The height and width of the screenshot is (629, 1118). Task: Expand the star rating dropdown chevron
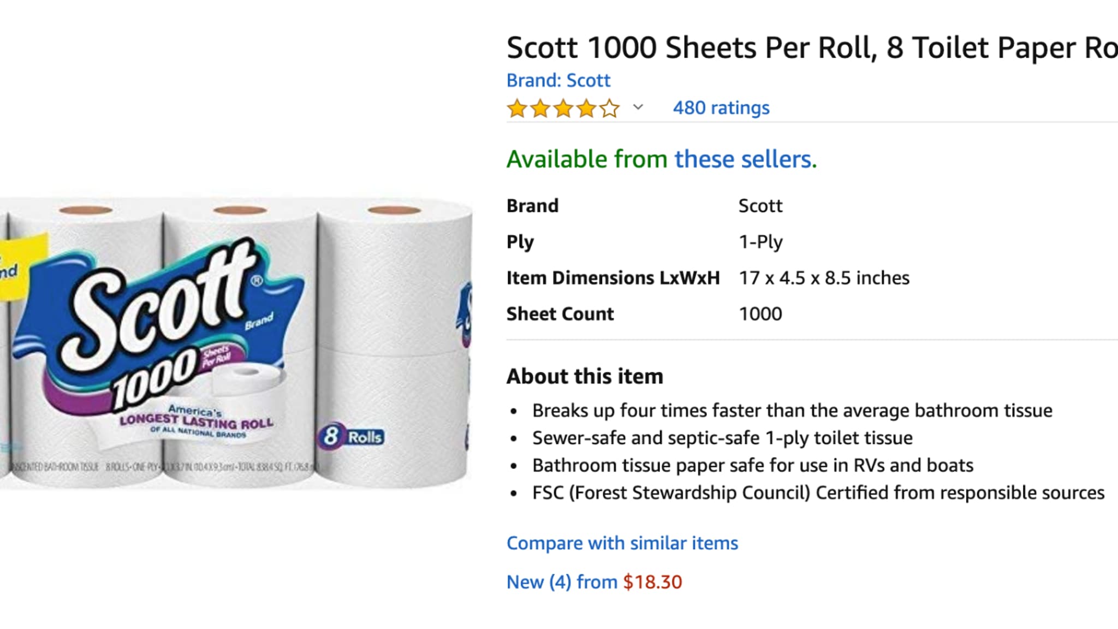pyautogui.click(x=638, y=107)
